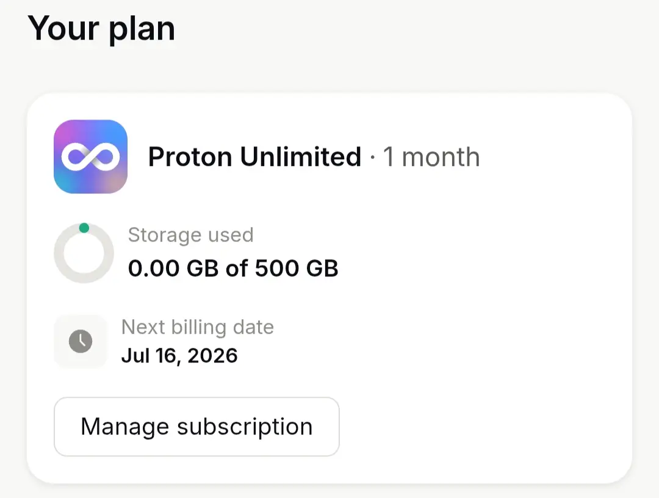
Task: Click the Next billing date label
Action: click(x=198, y=327)
